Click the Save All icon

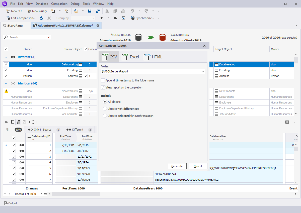click(x=98, y=11)
